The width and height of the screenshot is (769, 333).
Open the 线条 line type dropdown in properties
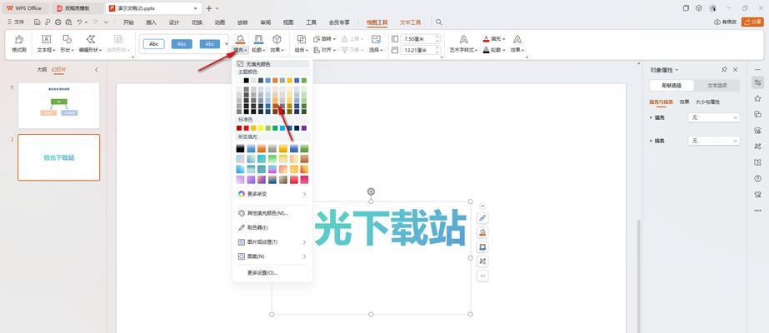(714, 141)
